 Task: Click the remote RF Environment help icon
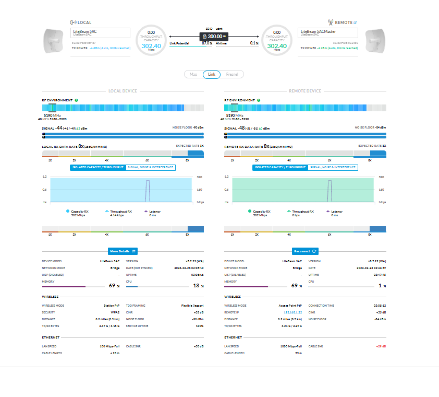259,100
